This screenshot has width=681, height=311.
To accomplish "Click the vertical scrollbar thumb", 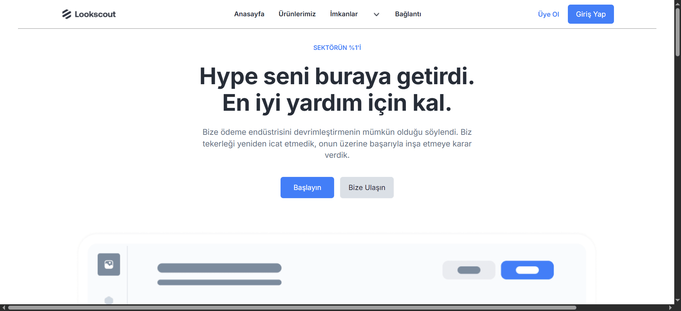I will click(677, 32).
